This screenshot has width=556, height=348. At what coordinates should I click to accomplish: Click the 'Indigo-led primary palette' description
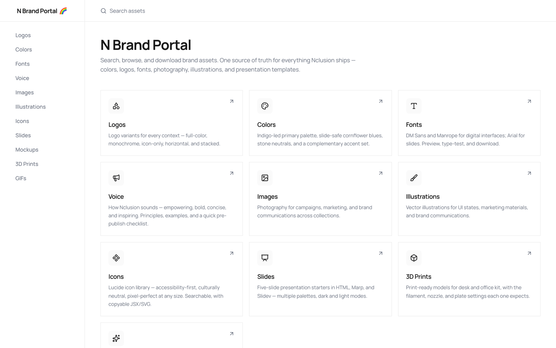coord(320,140)
